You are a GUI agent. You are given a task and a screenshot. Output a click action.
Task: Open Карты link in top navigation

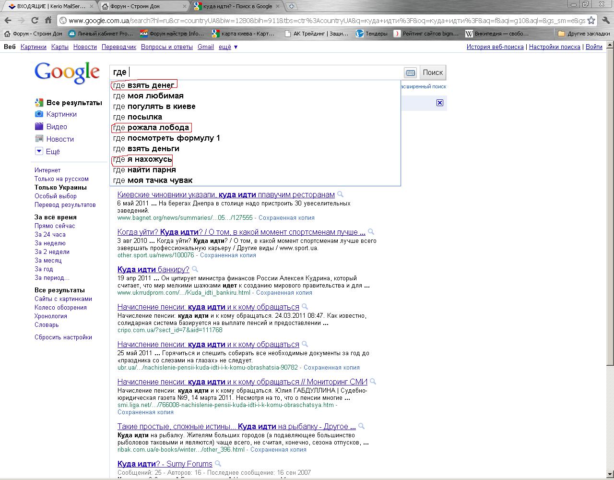point(60,47)
